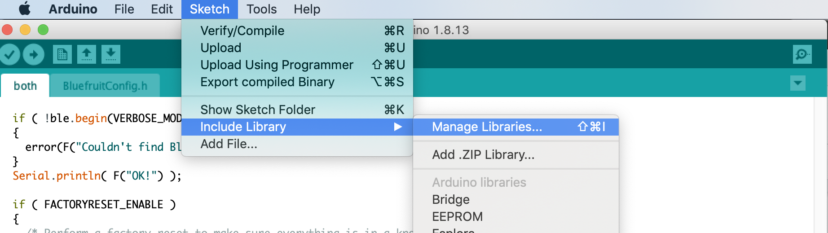Create a new sketch with New icon

pyautogui.click(x=62, y=54)
